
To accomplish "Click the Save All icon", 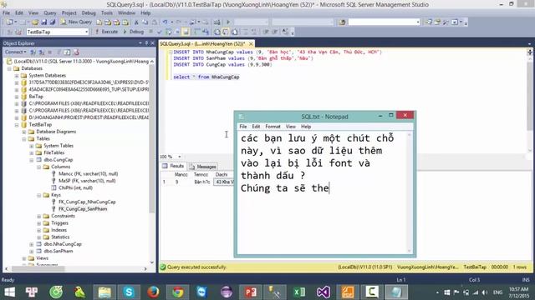I will (x=53, y=22).
